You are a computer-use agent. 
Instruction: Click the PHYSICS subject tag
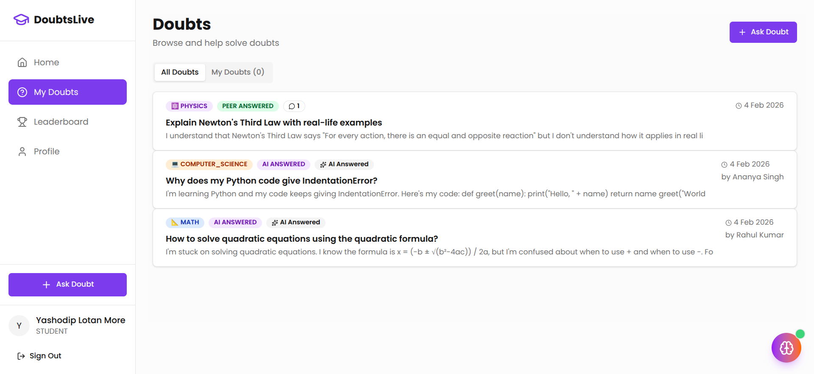point(189,106)
